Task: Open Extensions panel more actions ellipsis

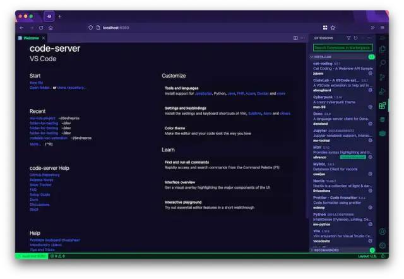Action: point(369,38)
